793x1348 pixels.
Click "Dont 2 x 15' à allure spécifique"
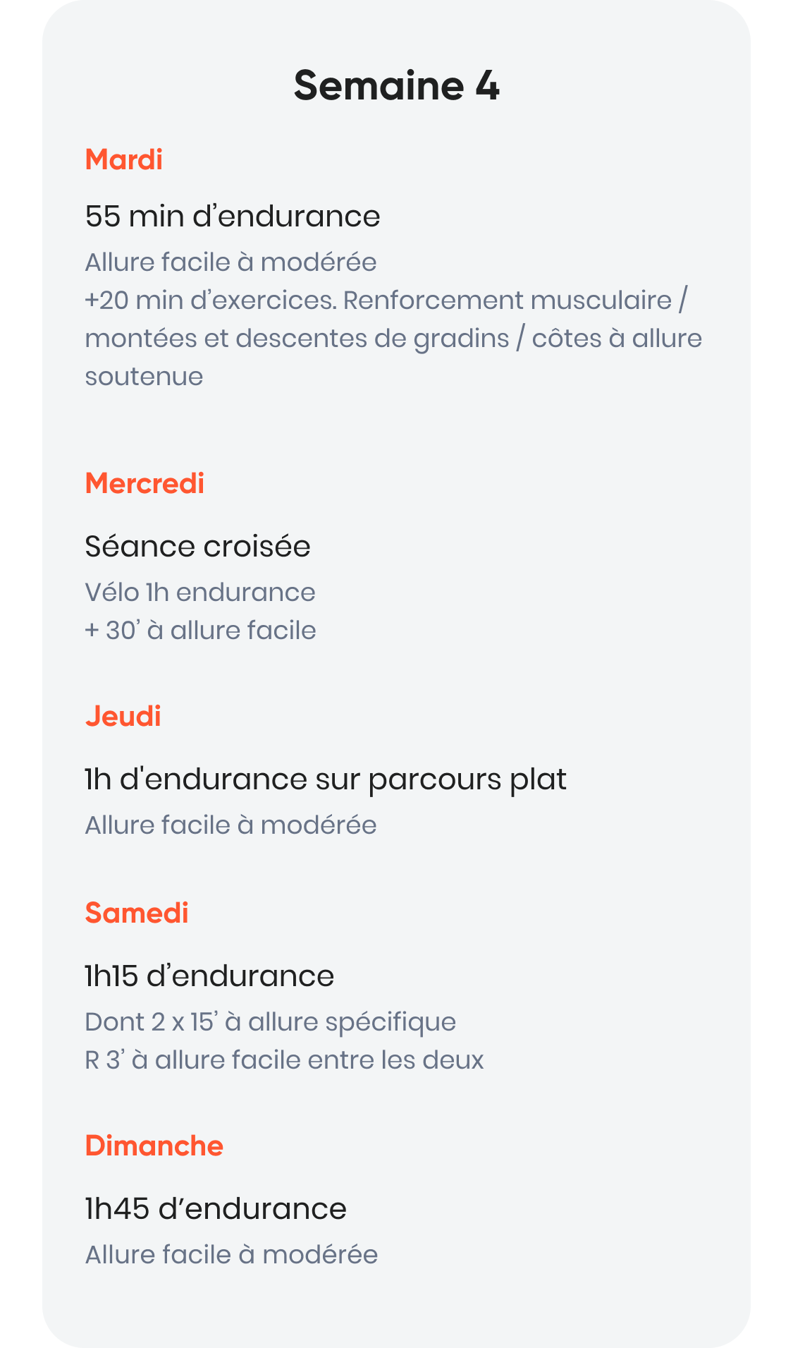coord(270,1022)
